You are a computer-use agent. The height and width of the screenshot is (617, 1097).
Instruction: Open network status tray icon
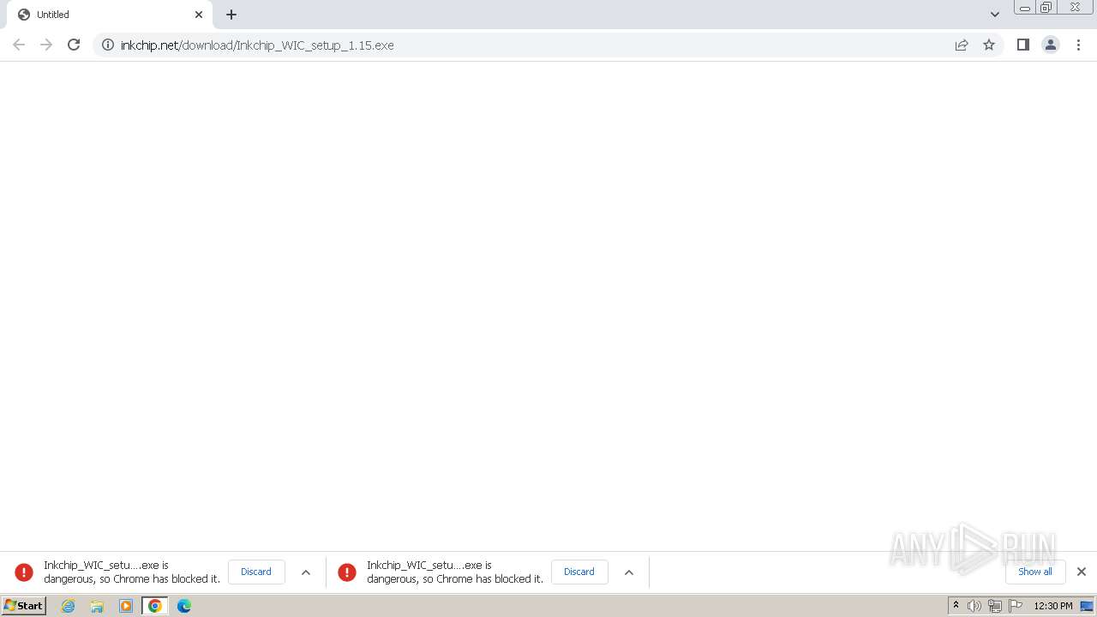coord(995,606)
